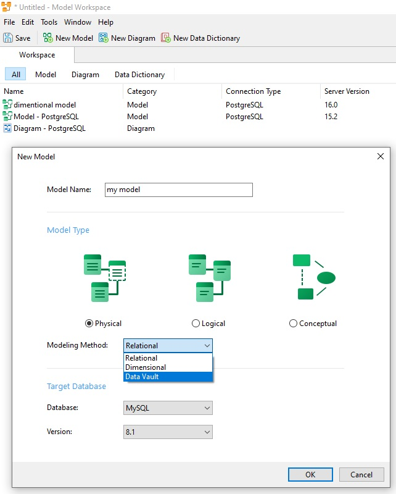The height and width of the screenshot is (494, 396).
Task: Open the Database MySQL dropdown
Action: coord(168,408)
